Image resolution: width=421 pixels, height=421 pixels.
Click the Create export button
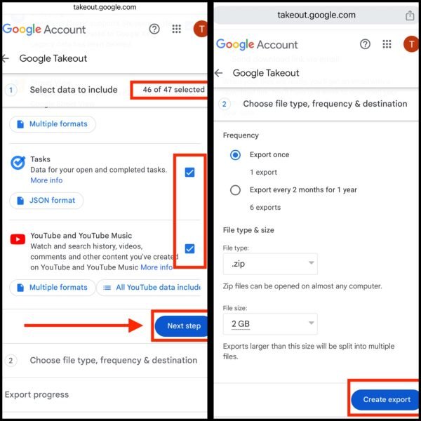385,399
